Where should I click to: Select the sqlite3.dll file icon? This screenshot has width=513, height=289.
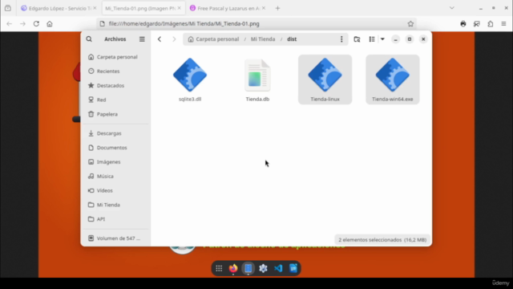(190, 75)
